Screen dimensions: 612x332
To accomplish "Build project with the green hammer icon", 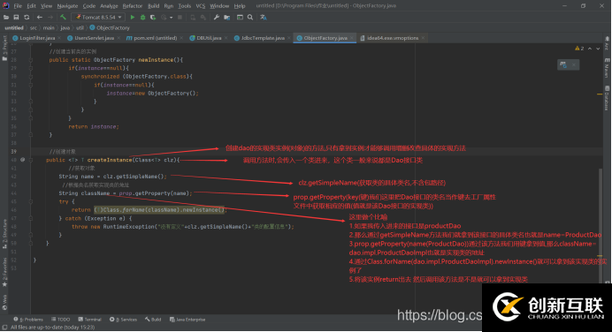I will click(x=63, y=17).
